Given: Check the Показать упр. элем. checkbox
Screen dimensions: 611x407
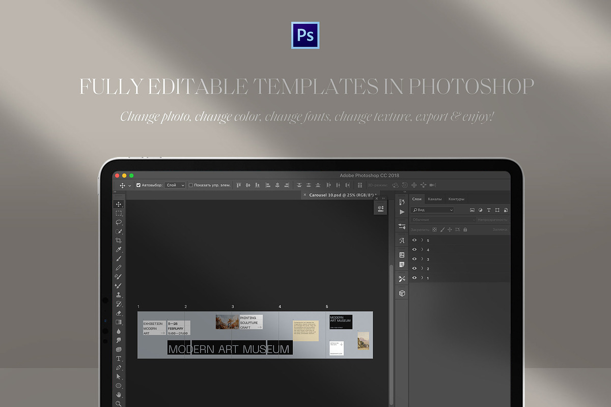Looking at the screenshot, I should [191, 185].
